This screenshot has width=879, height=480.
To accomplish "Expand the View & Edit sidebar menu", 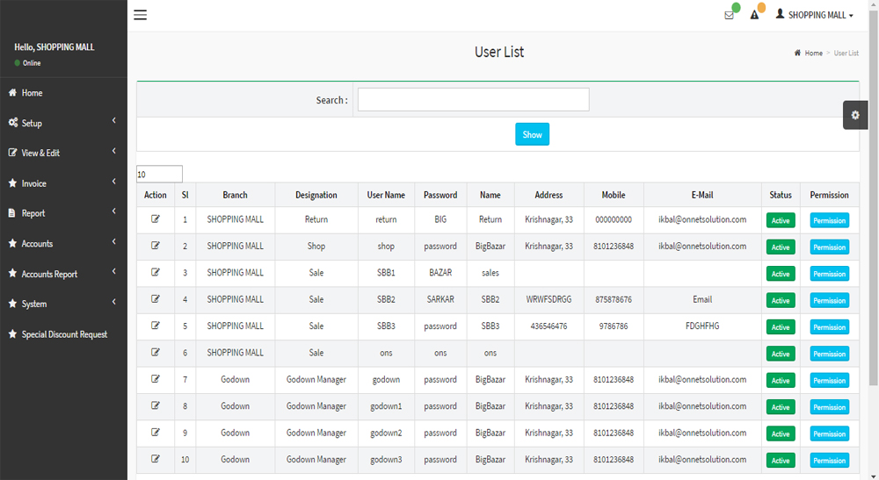I will coord(63,153).
